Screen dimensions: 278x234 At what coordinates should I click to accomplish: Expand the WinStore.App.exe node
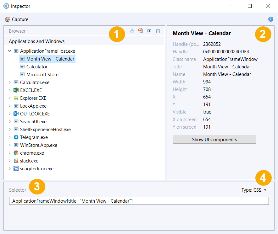(x=10, y=145)
